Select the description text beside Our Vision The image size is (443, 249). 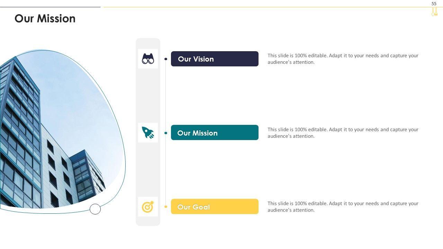(343, 59)
